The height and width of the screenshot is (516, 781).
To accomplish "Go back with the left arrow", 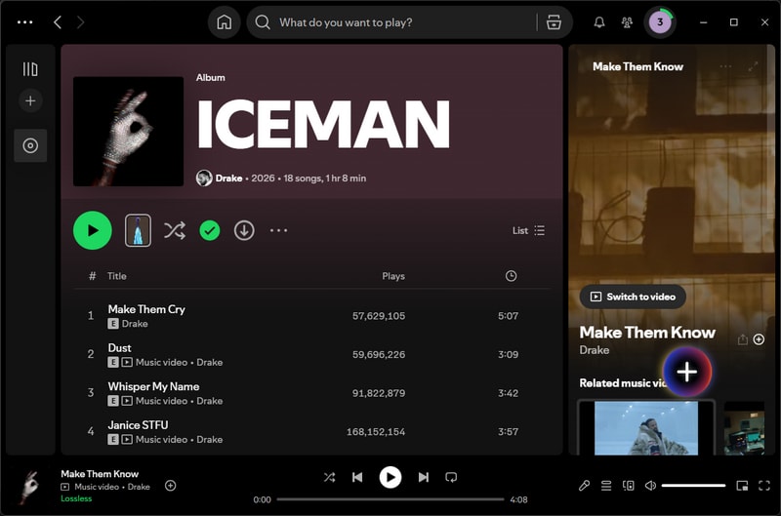I will pos(58,21).
